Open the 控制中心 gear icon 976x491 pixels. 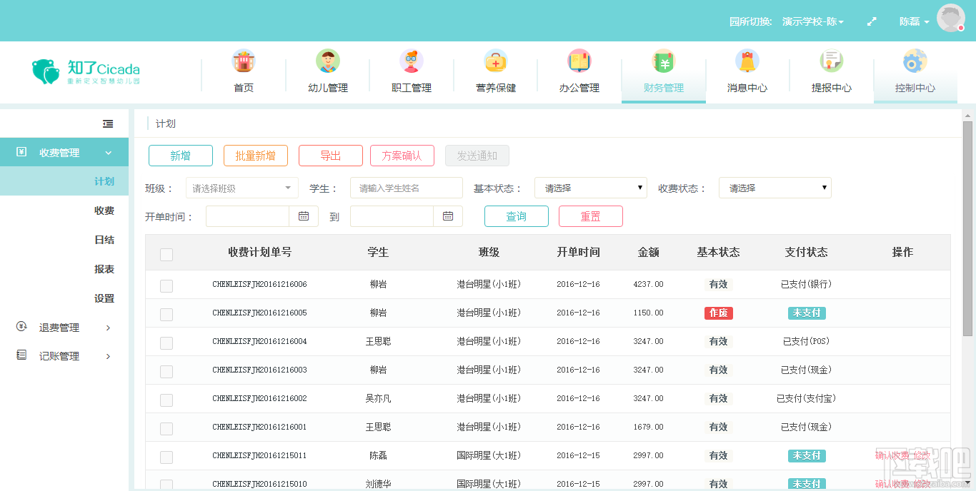click(x=915, y=62)
